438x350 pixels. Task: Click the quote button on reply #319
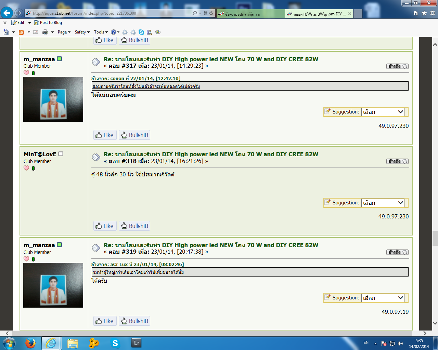pos(397,252)
